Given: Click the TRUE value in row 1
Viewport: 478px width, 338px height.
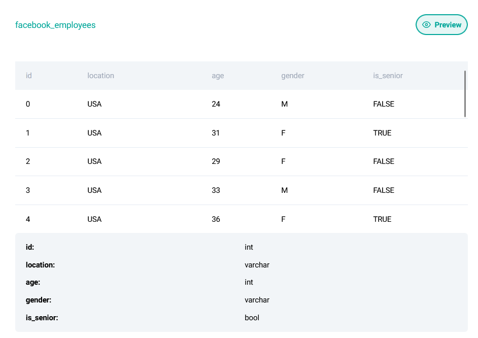Looking at the screenshot, I should (x=382, y=133).
